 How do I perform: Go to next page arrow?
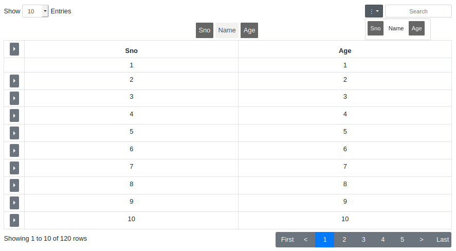pos(421,239)
